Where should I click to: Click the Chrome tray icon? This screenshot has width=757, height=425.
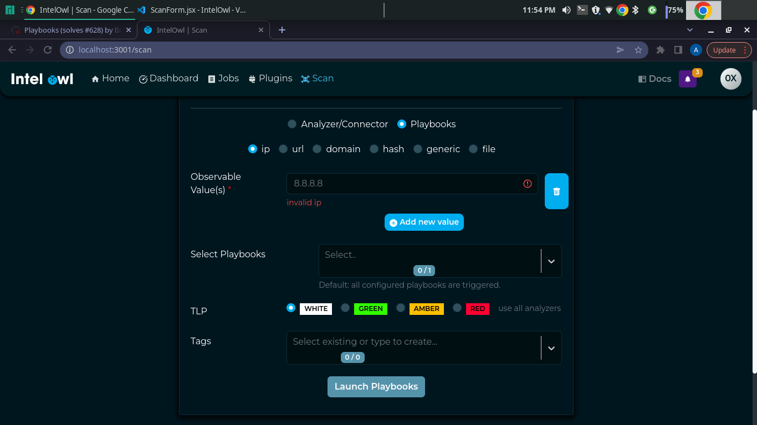(x=622, y=10)
